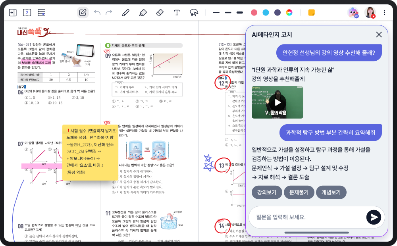The image size is (397, 246).
Task: Redo the last undone stroke
Action: click(109, 12)
